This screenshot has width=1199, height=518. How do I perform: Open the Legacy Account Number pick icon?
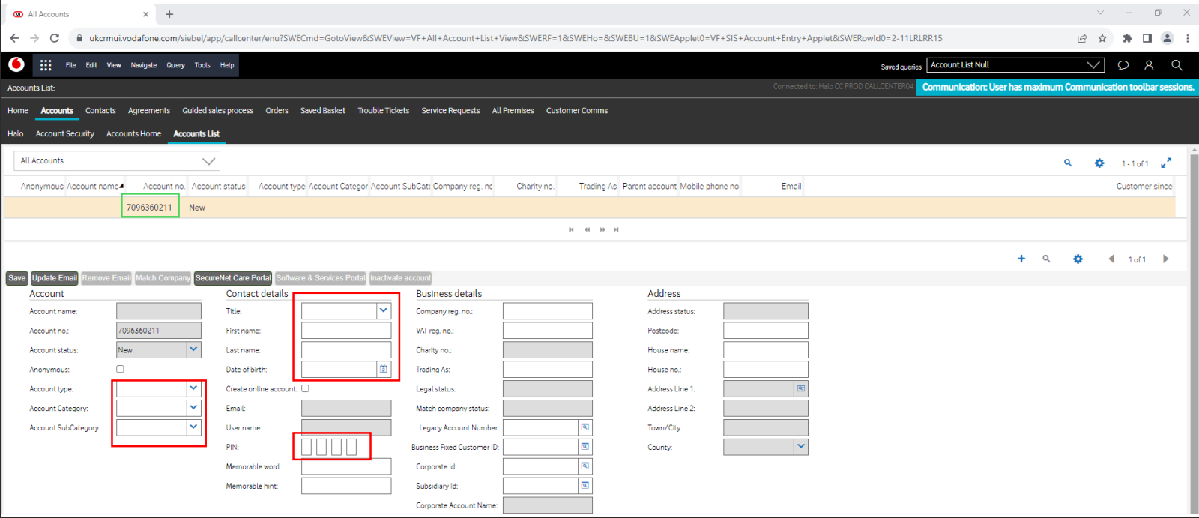point(585,427)
